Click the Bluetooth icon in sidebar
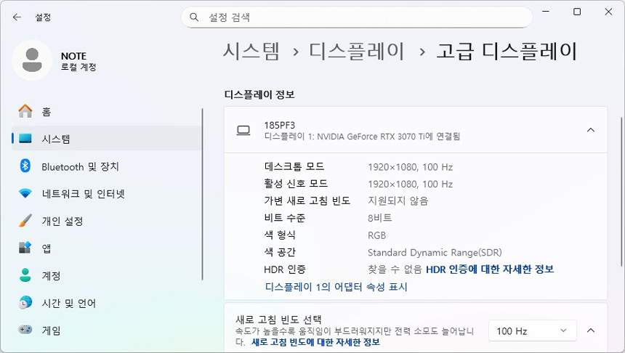 click(25, 166)
